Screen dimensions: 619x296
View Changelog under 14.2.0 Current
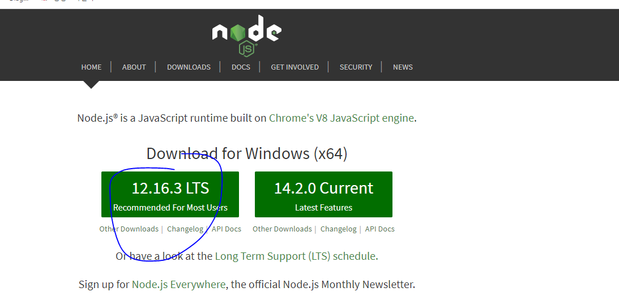[338, 229]
